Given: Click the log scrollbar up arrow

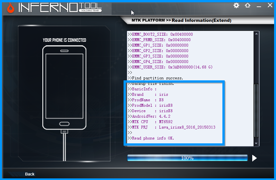Looking at the screenshot, I should (x=256, y=34).
